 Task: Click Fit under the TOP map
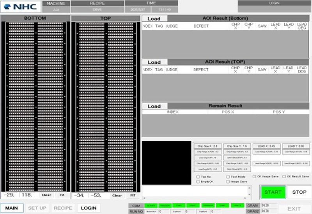point(133,195)
